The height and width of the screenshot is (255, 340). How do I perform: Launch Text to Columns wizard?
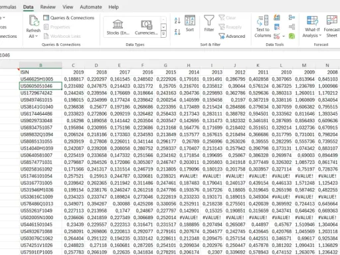263,27
